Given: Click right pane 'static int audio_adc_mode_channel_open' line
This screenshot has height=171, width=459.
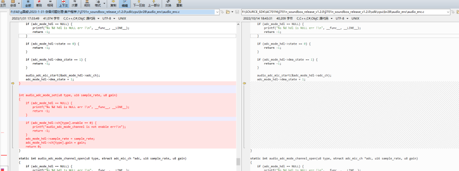Looking at the screenshot, I should pyautogui.click(x=334, y=158).
